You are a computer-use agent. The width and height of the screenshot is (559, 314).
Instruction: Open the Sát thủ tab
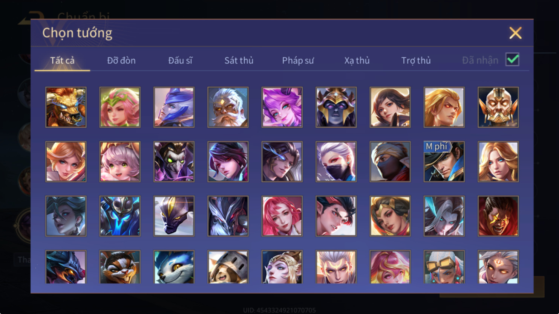coord(239,60)
